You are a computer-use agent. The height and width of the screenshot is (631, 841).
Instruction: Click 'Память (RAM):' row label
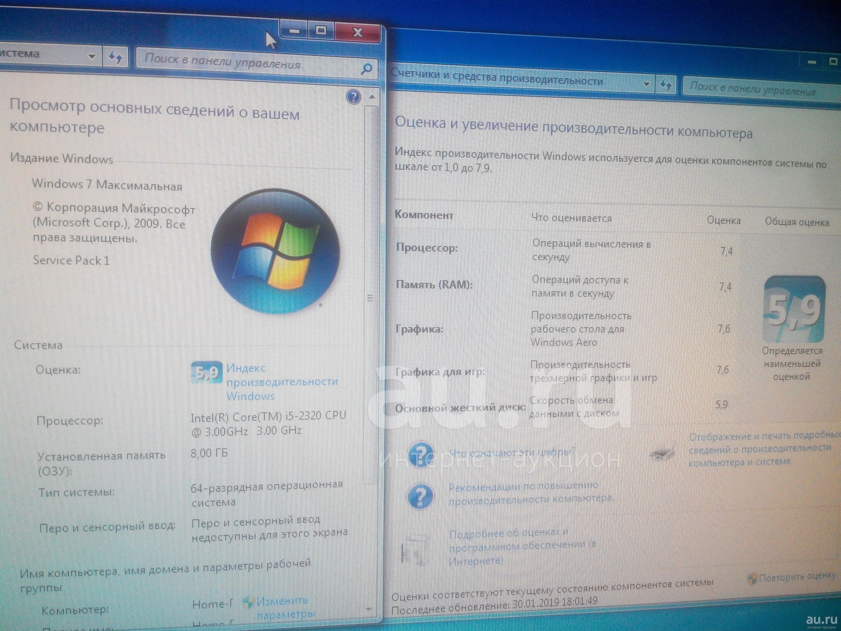coord(434,285)
